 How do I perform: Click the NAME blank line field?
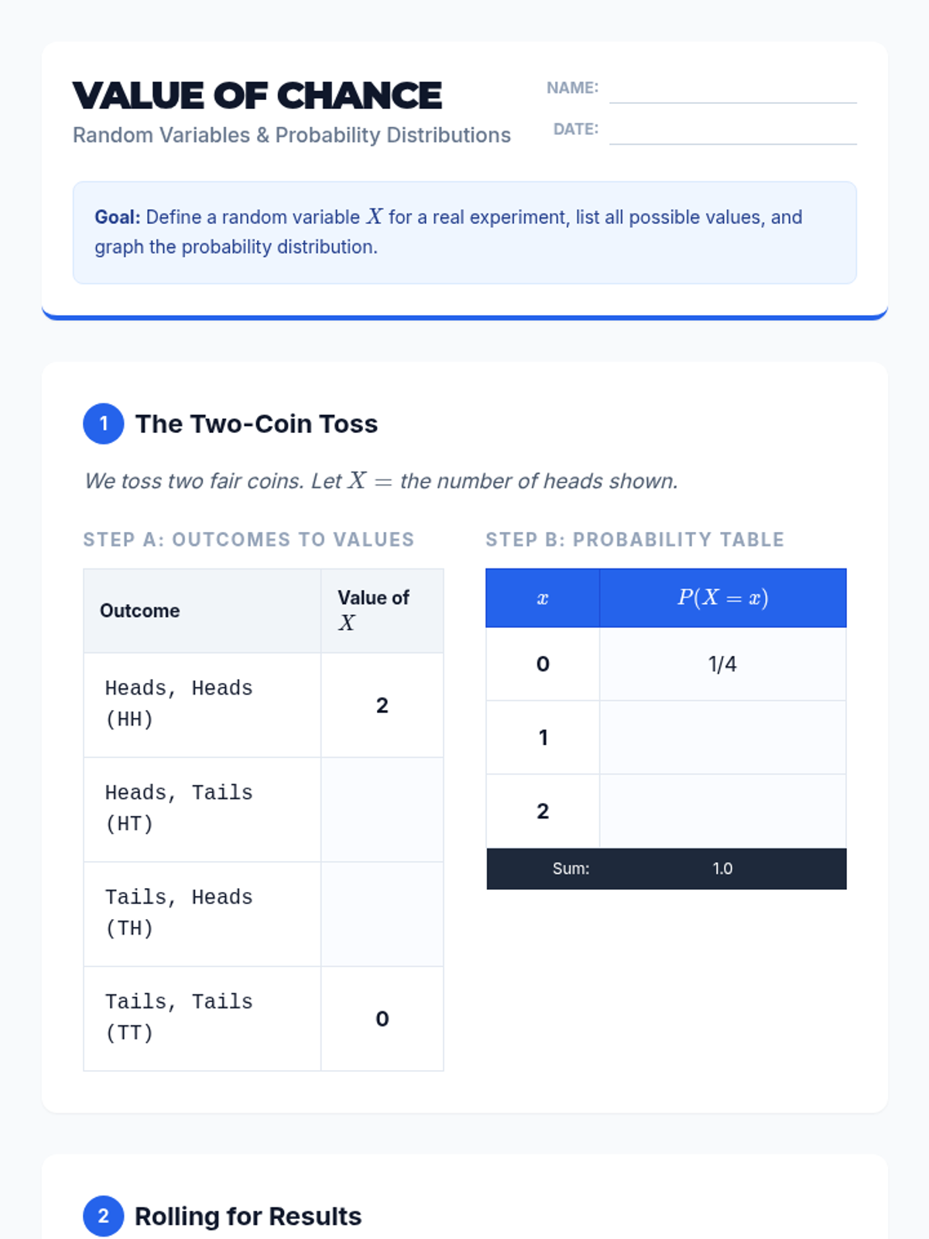coord(732,91)
